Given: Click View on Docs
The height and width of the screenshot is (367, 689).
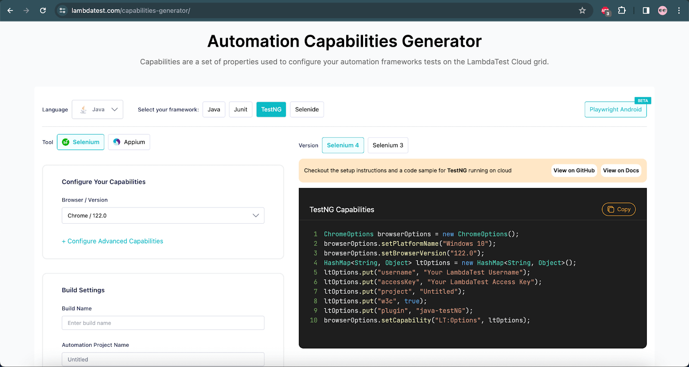Looking at the screenshot, I should click(621, 171).
